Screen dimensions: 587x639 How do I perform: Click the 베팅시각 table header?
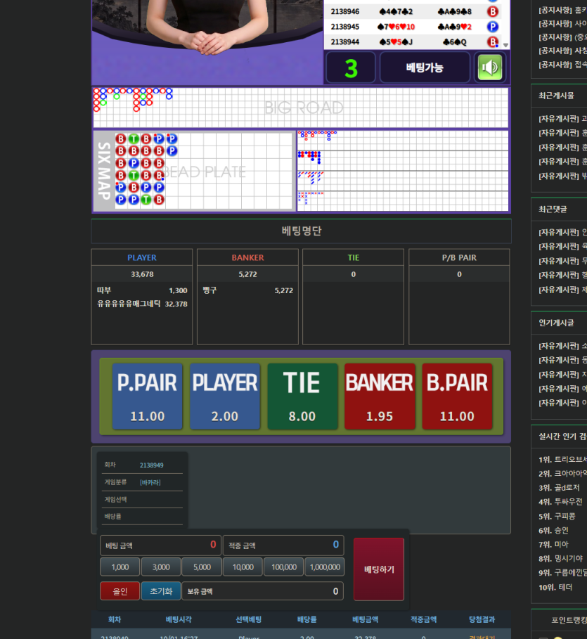point(179,619)
